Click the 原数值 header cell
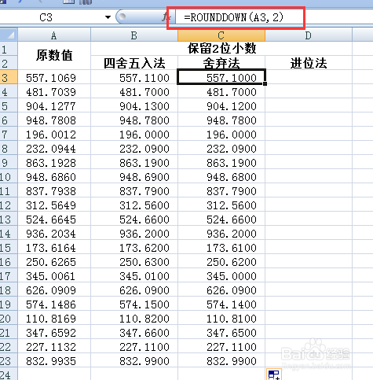 (54, 56)
